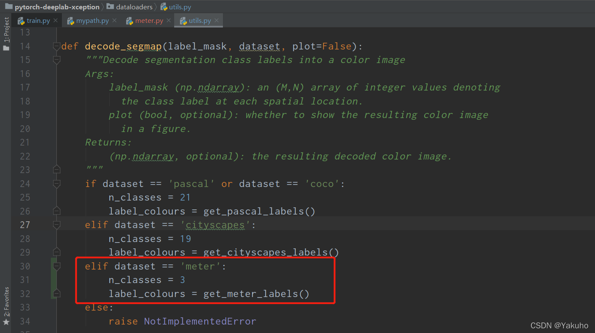Collapse the pascal if-block at line 24

tap(56, 184)
